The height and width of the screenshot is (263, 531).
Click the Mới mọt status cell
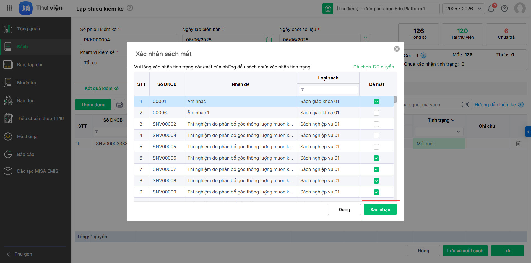tap(439, 144)
